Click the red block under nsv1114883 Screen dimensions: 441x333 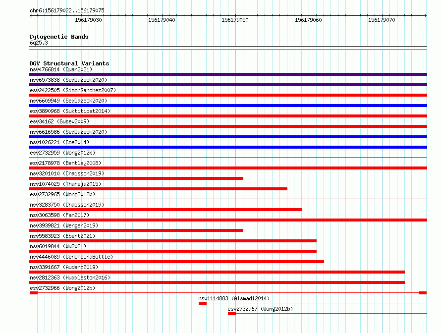203,303
